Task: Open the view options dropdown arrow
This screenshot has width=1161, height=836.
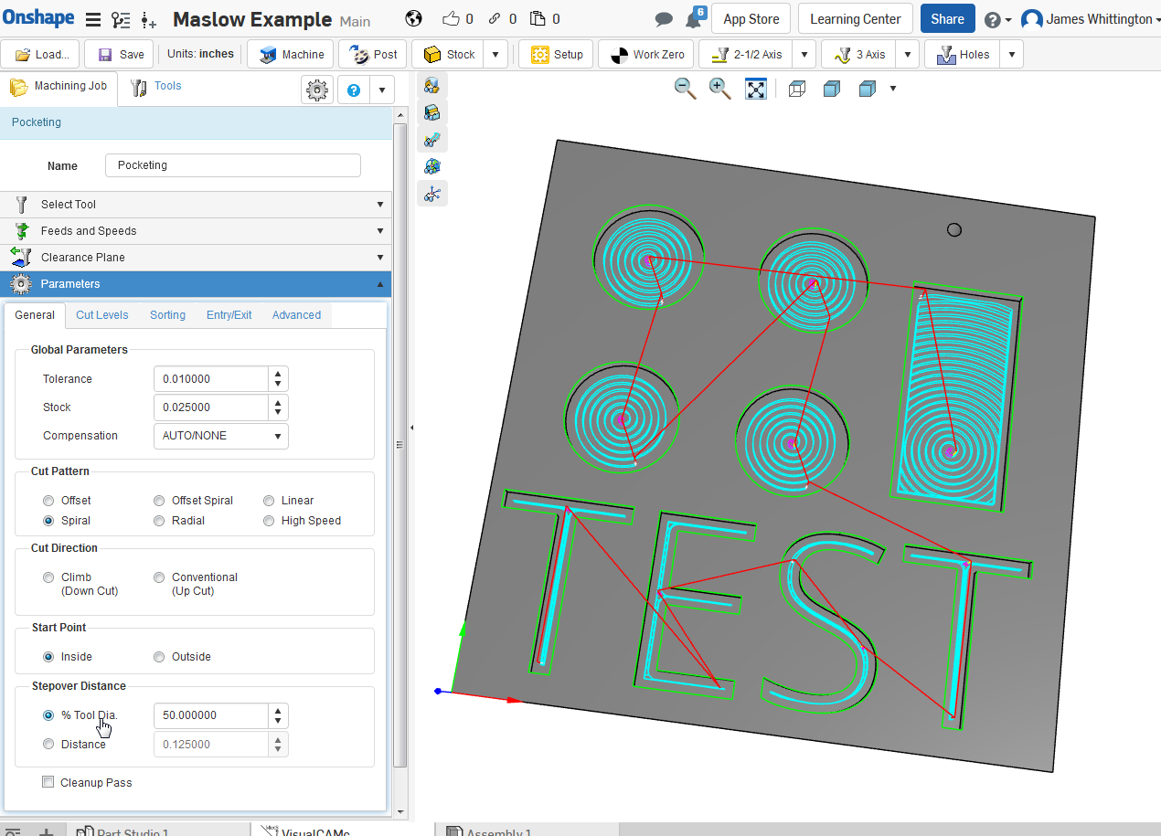Action: pos(893,89)
